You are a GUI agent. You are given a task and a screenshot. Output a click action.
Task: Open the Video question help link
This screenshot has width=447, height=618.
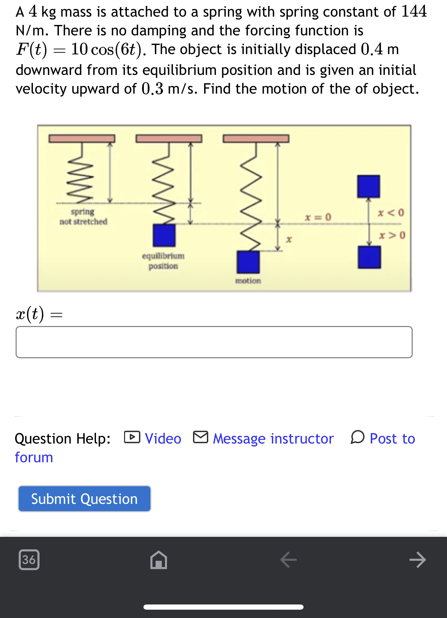163,438
